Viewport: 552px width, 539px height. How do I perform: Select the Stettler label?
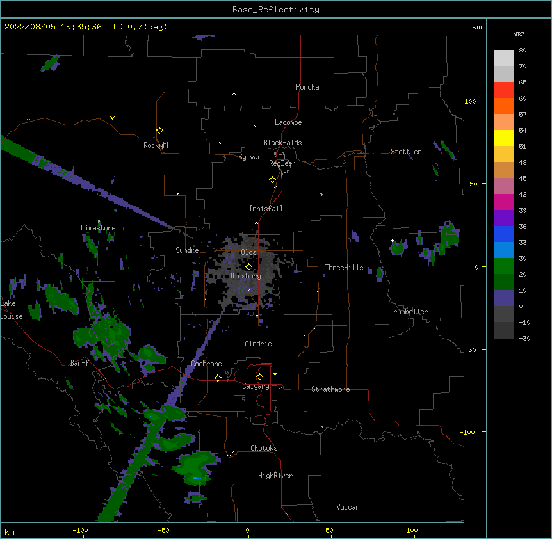coord(406,152)
